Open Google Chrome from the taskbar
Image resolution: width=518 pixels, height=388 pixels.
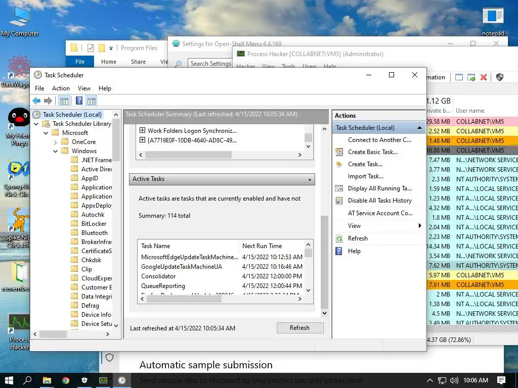pos(66,380)
